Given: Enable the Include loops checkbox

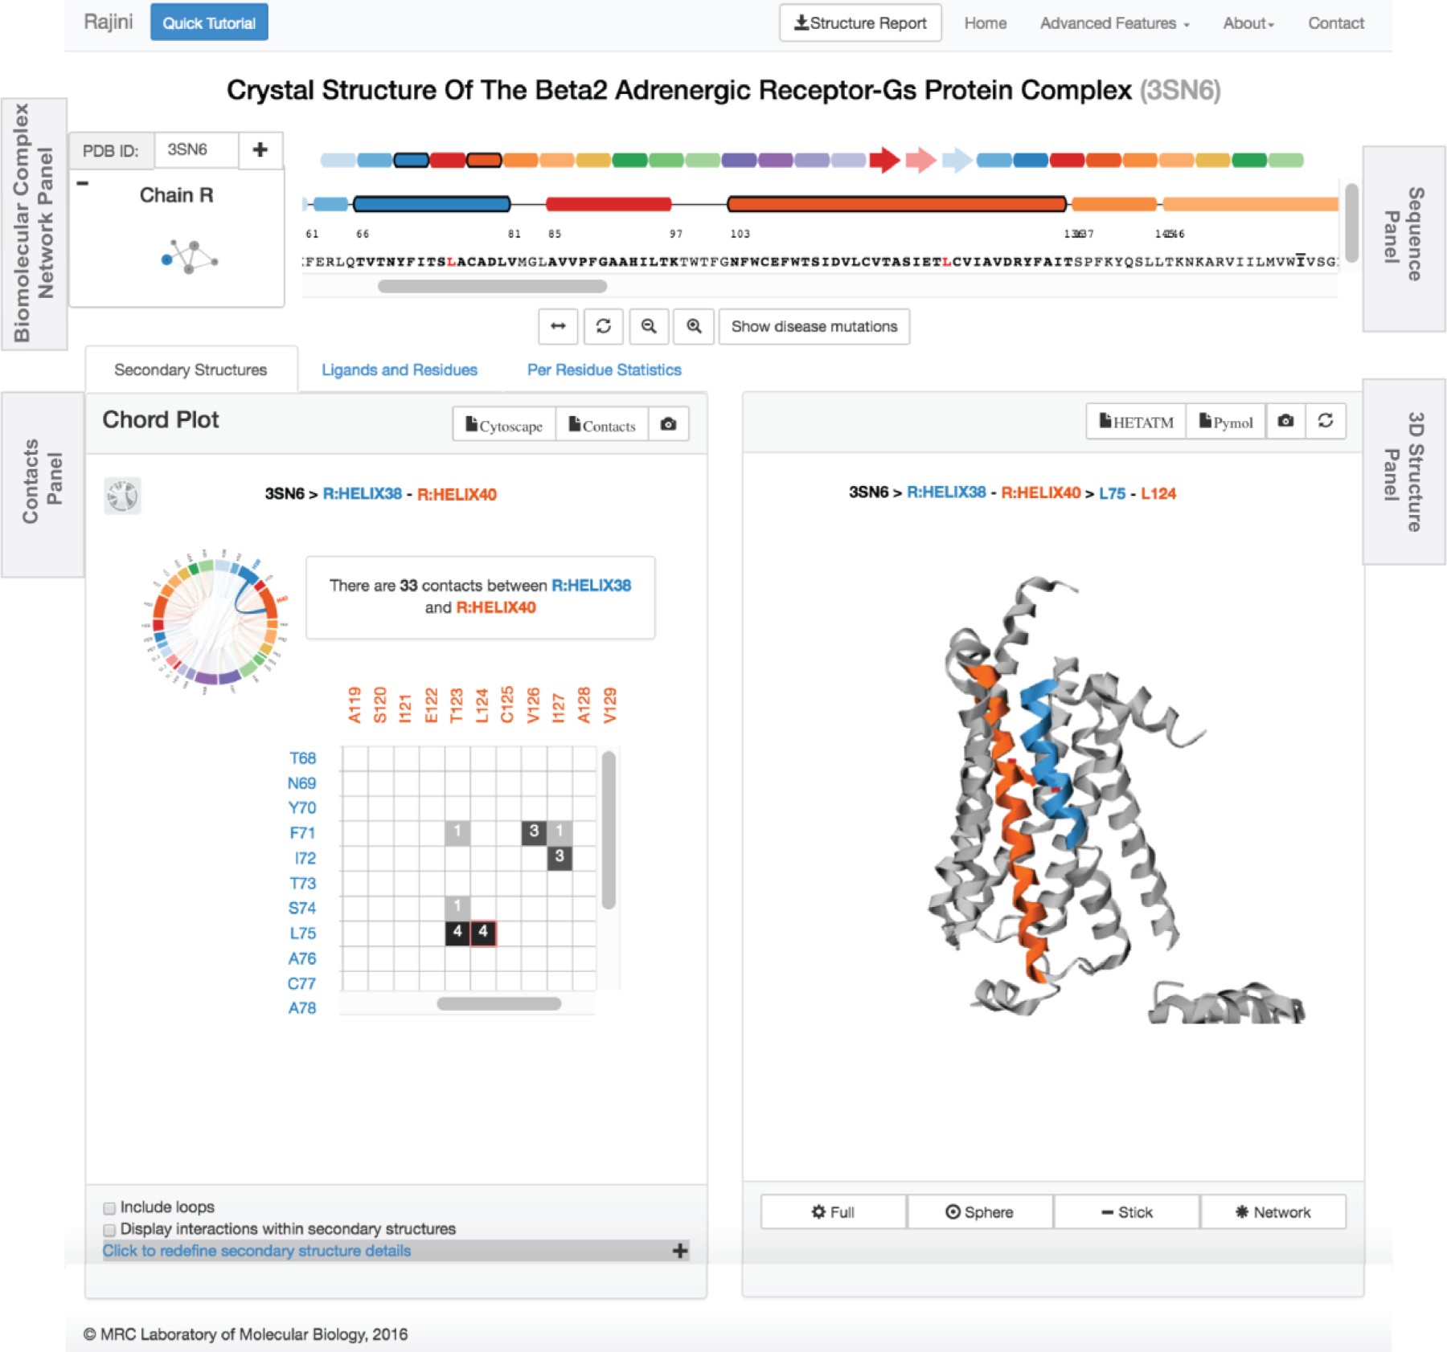Looking at the screenshot, I should [109, 1207].
